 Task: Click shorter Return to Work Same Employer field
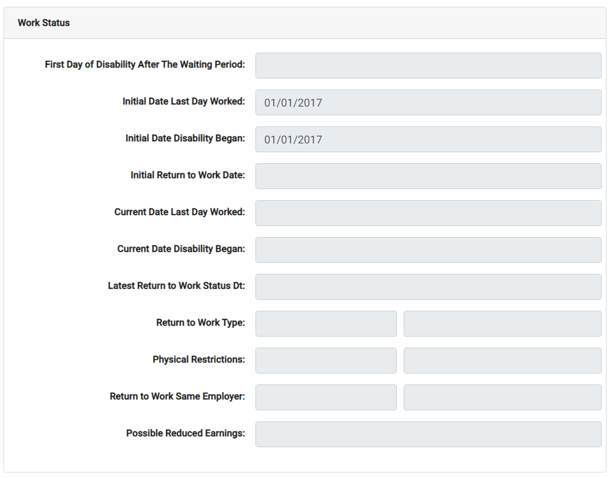[x=326, y=397]
